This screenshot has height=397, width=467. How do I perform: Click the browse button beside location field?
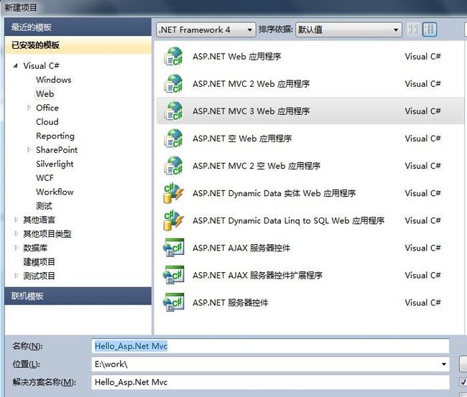point(463,364)
